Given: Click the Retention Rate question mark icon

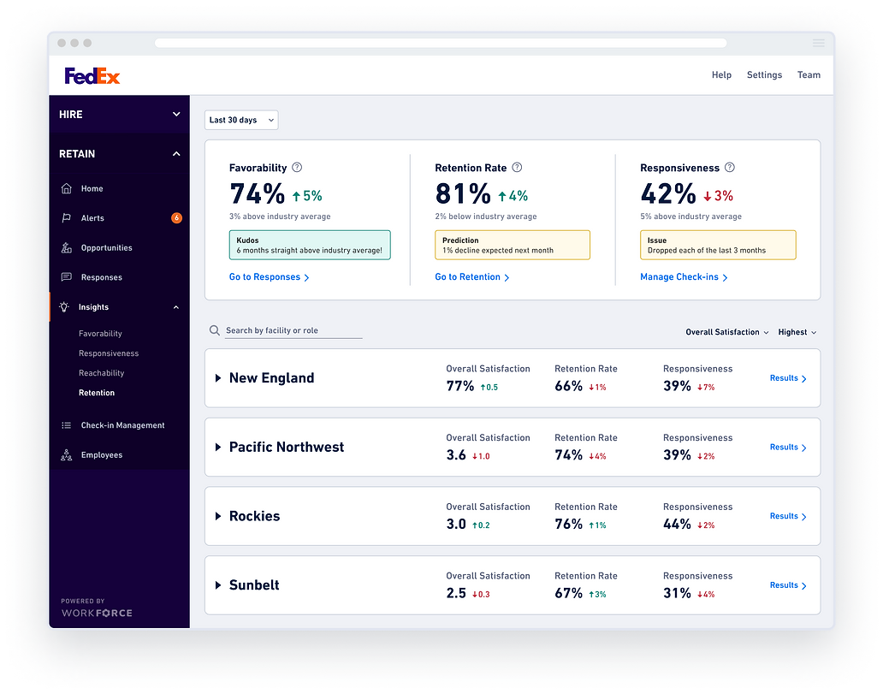Looking at the screenshot, I should pyautogui.click(x=517, y=168).
